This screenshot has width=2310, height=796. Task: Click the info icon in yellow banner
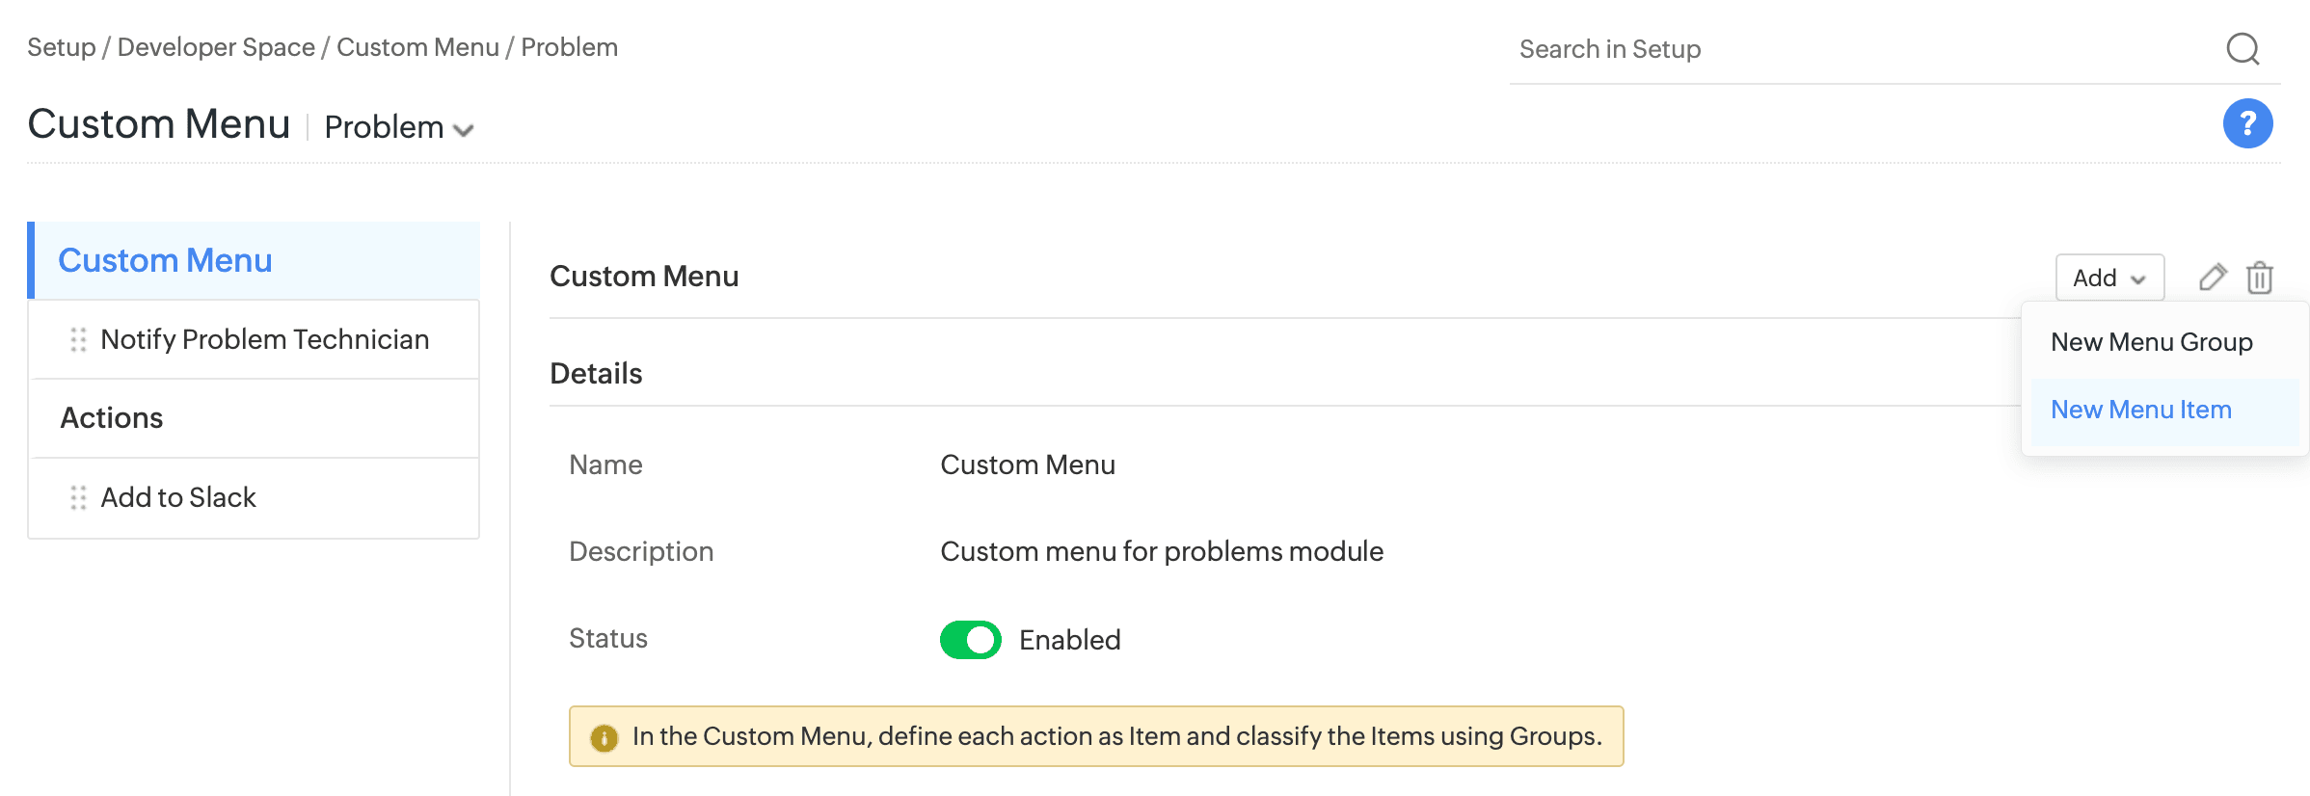pyautogui.click(x=604, y=738)
